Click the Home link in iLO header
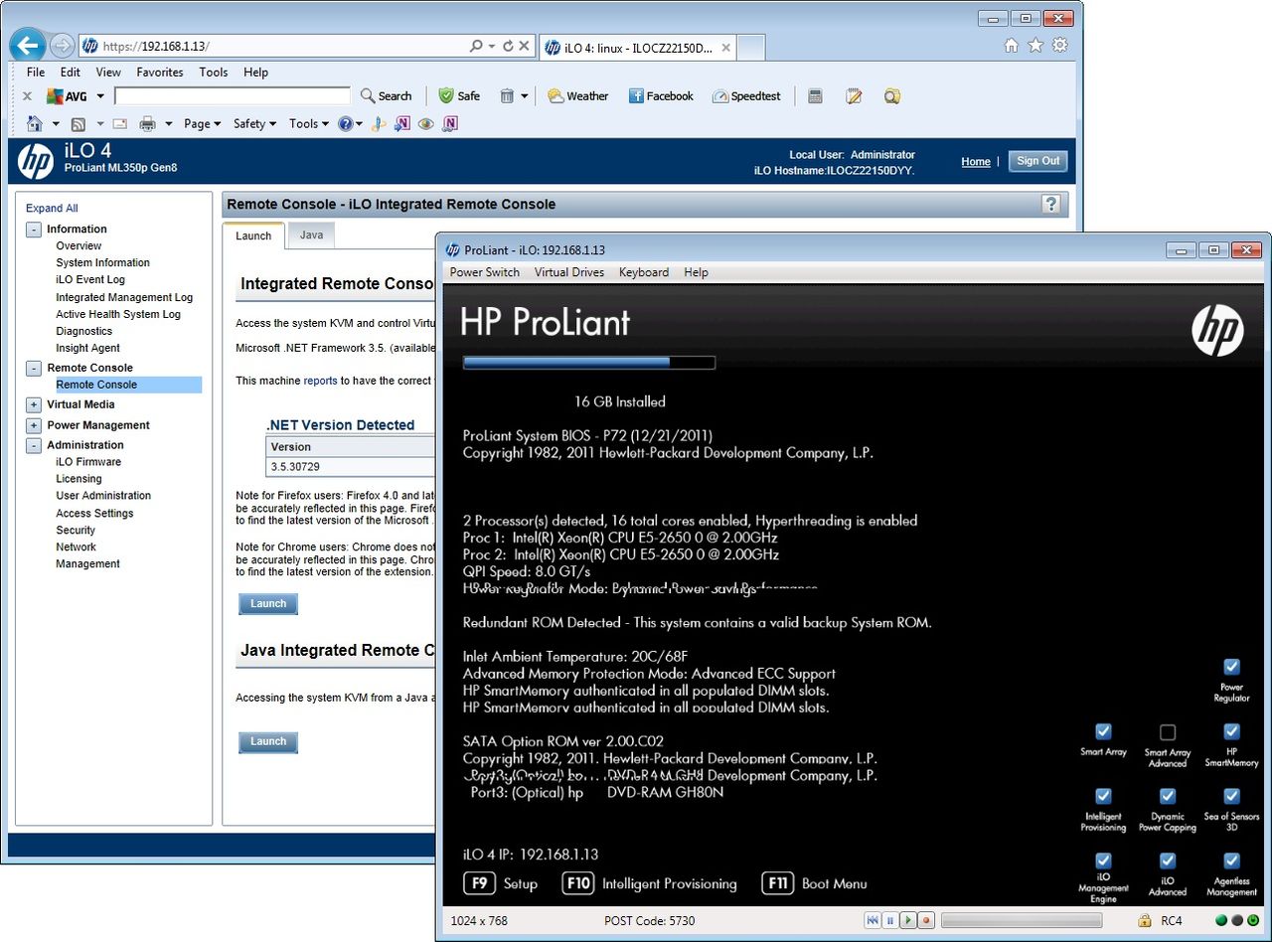 (x=976, y=162)
